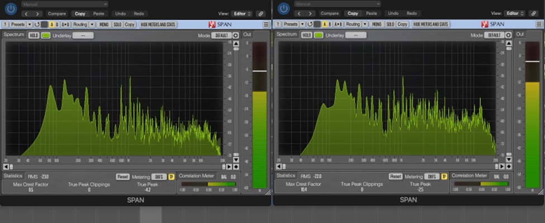Open the help question-mark button in right SPAN
Viewport: 545px width, 223px height.
coord(278,25)
